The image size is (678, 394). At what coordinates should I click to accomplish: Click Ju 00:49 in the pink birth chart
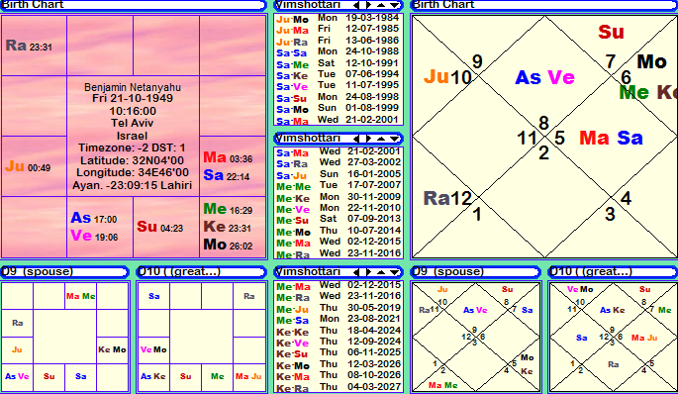point(28,166)
